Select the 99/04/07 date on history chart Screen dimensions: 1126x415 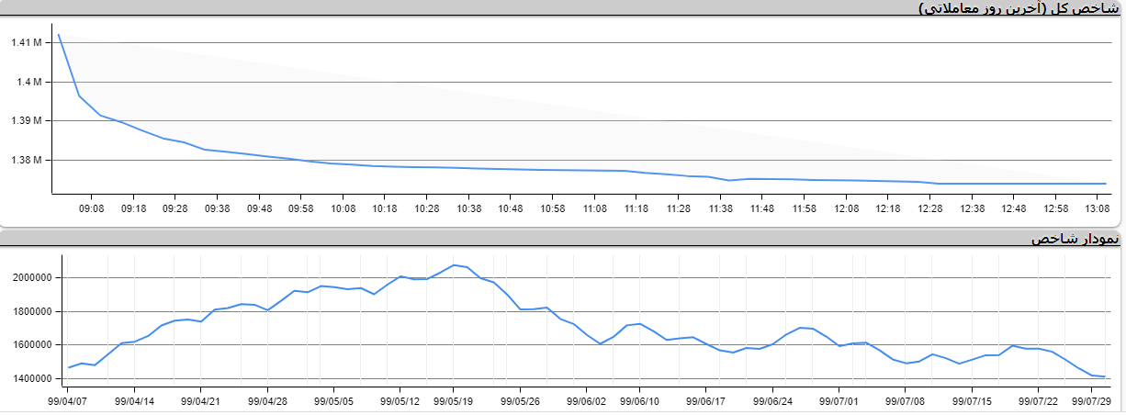69,401
